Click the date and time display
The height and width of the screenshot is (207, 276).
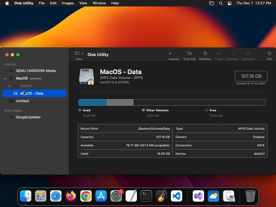254,3
